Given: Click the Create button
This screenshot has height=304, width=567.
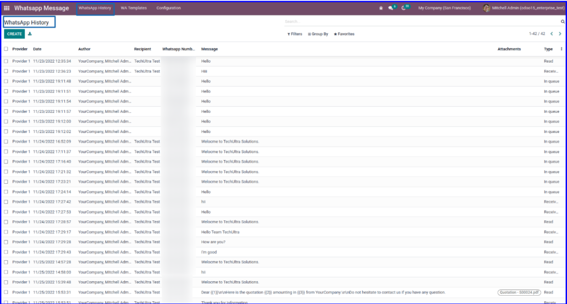Looking at the screenshot, I should click(x=14, y=34).
